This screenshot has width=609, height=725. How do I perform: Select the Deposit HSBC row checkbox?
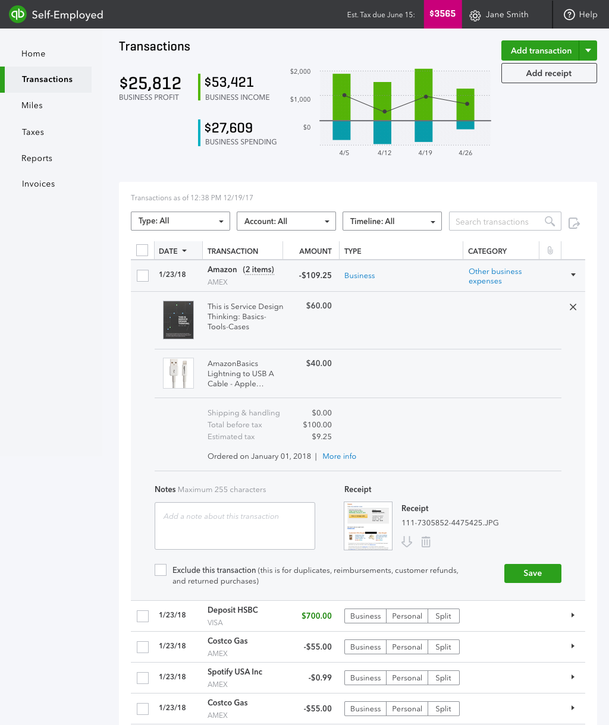click(143, 616)
